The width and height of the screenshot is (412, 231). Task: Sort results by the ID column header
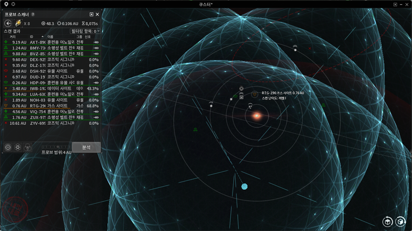pyautogui.click(x=31, y=37)
